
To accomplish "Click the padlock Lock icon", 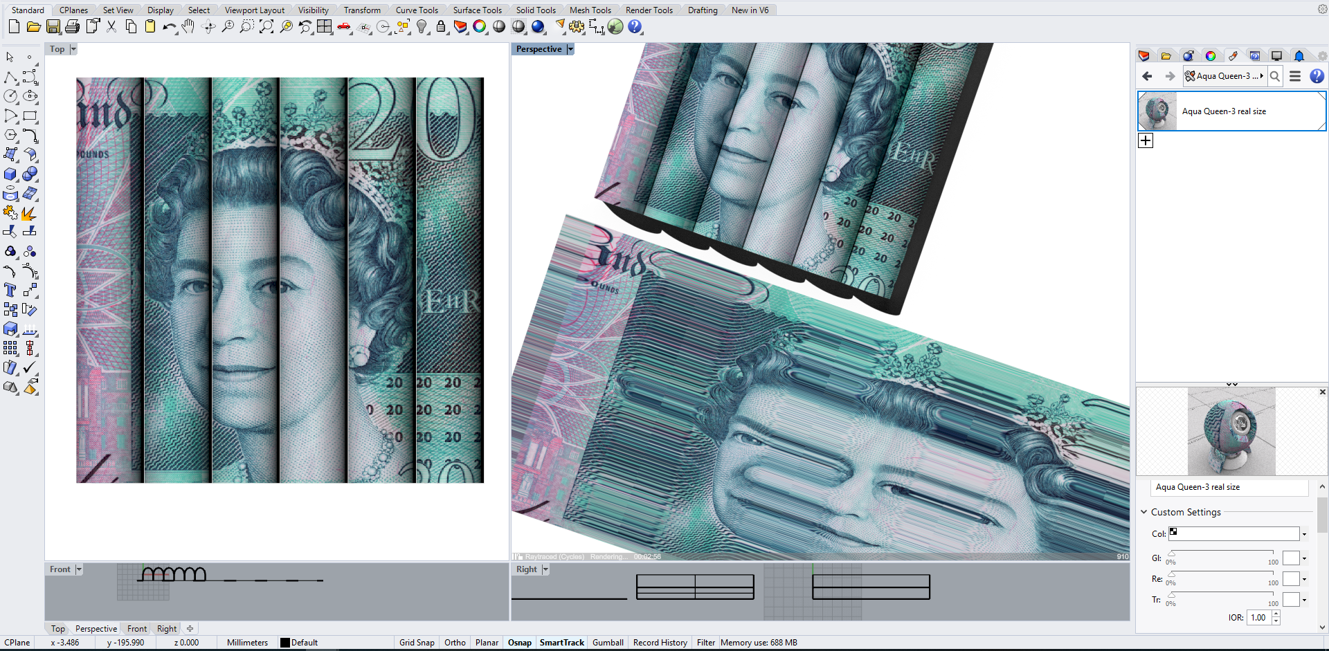I will point(441,27).
